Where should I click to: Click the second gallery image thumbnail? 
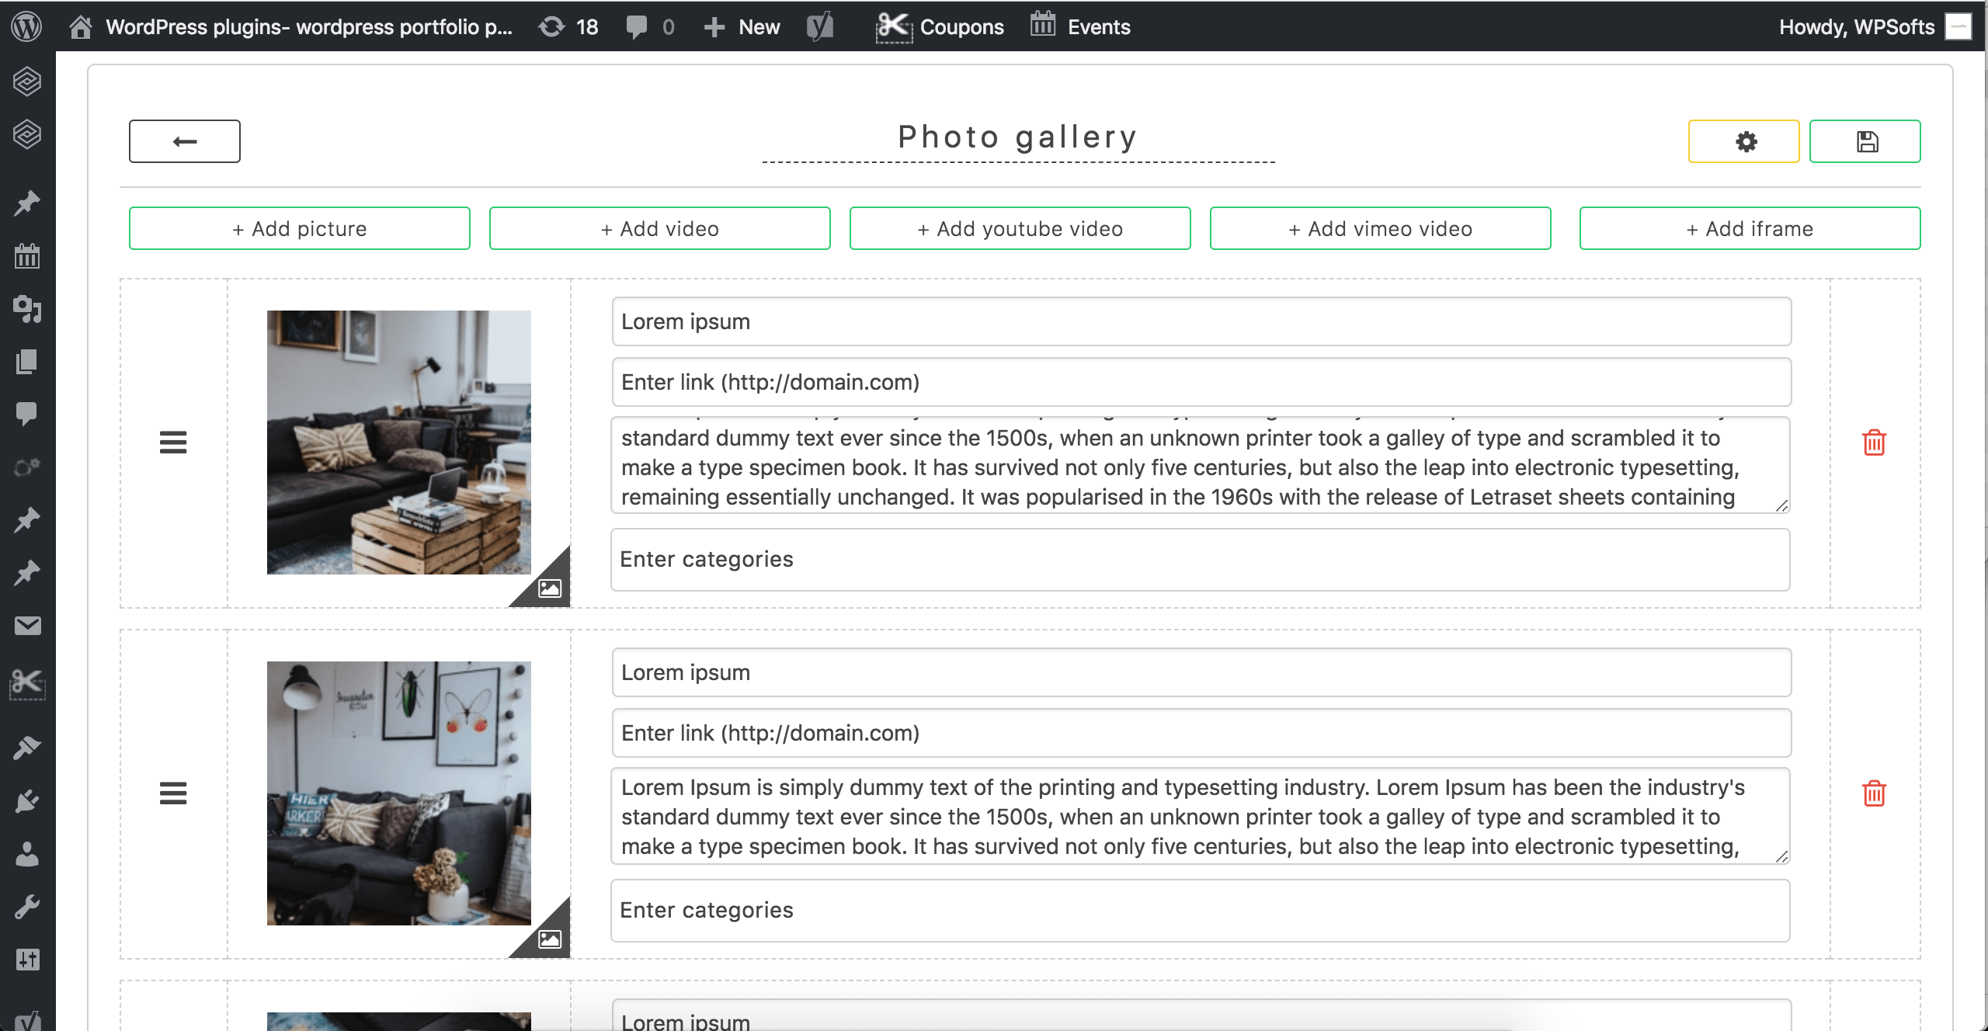pyautogui.click(x=399, y=793)
